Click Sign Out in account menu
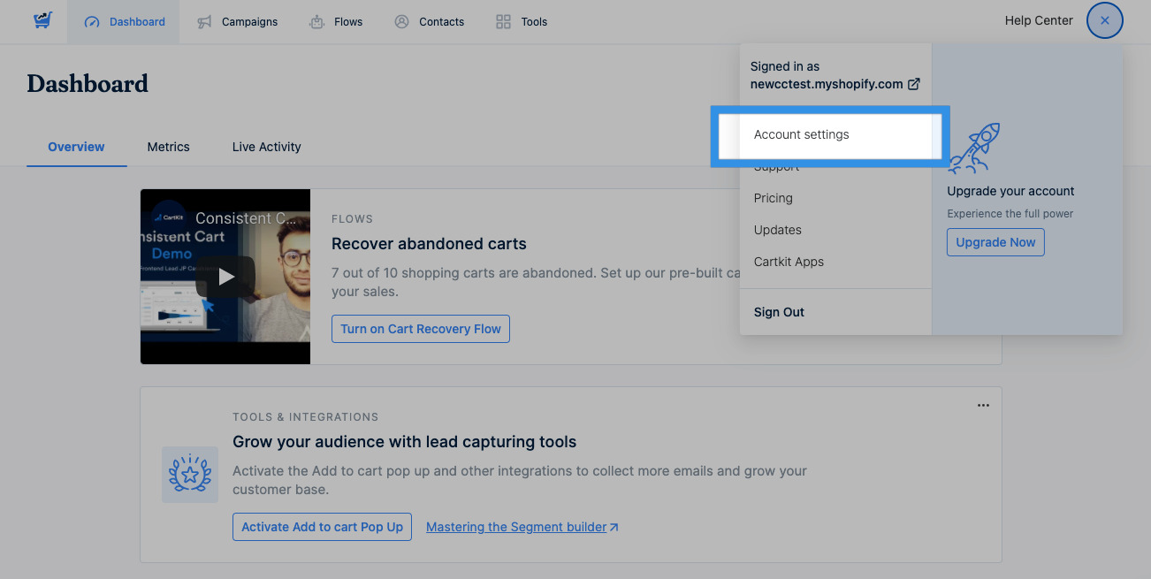The image size is (1151, 579). click(x=779, y=312)
